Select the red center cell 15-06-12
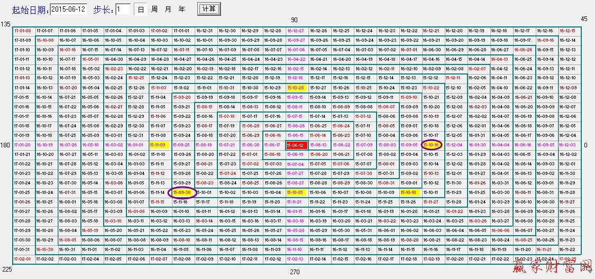The image size is (595, 279). [x=295, y=145]
